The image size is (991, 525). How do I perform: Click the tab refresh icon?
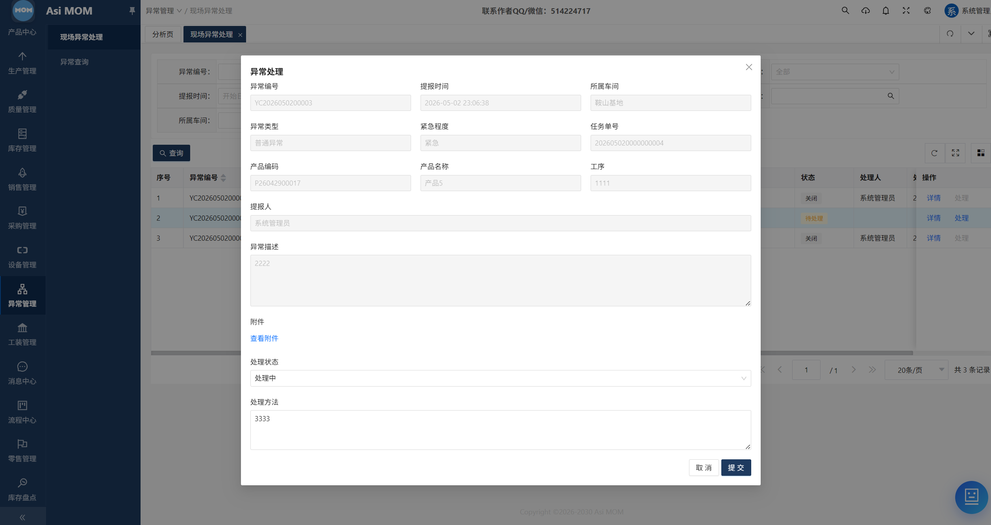pos(950,34)
